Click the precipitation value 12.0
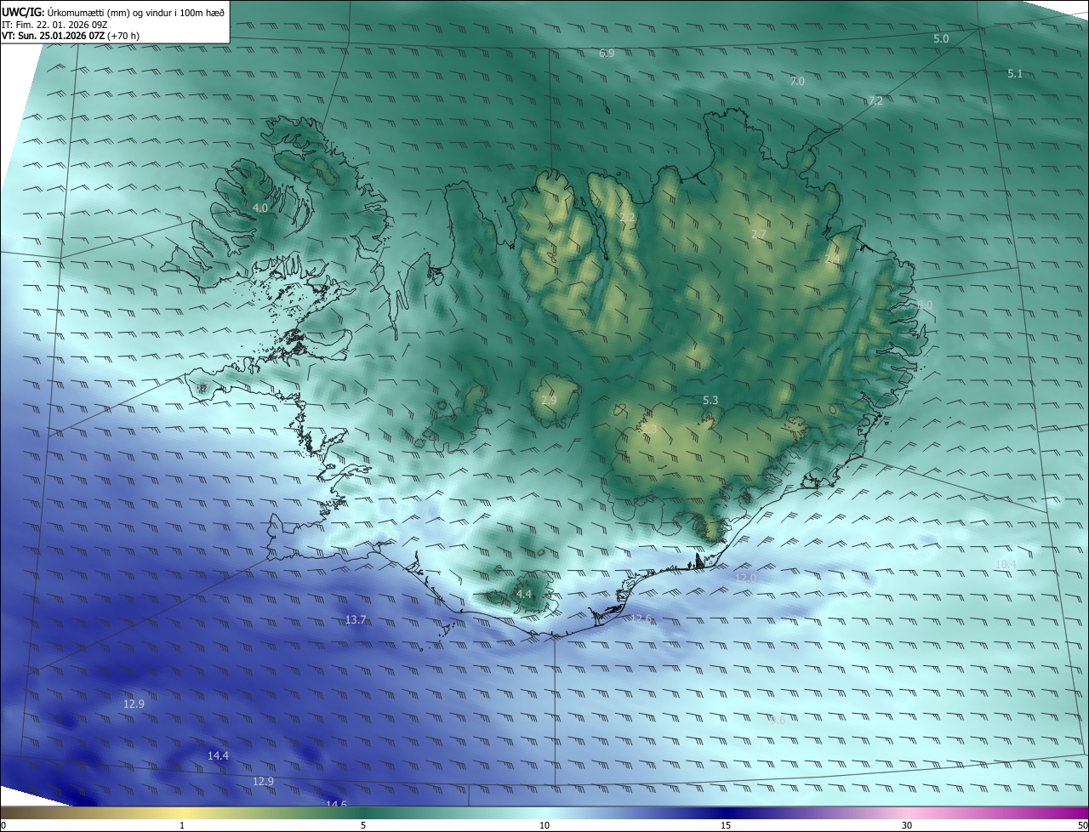1089x832 pixels. click(x=745, y=578)
